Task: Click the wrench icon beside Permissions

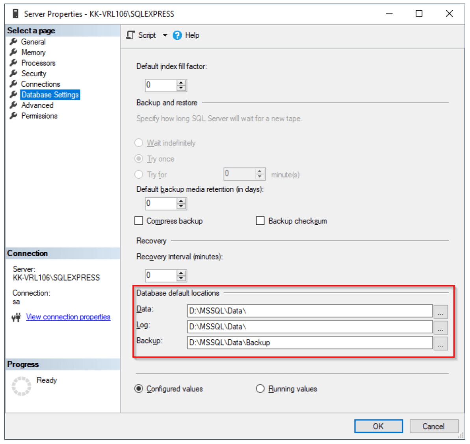Action: click(x=13, y=116)
